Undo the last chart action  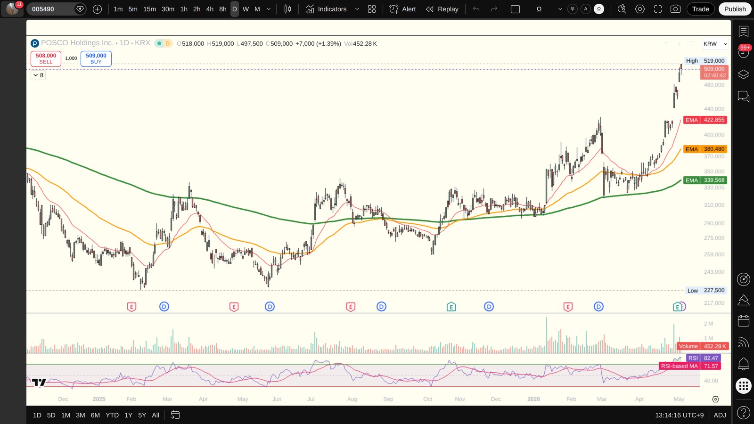pos(476,9)
